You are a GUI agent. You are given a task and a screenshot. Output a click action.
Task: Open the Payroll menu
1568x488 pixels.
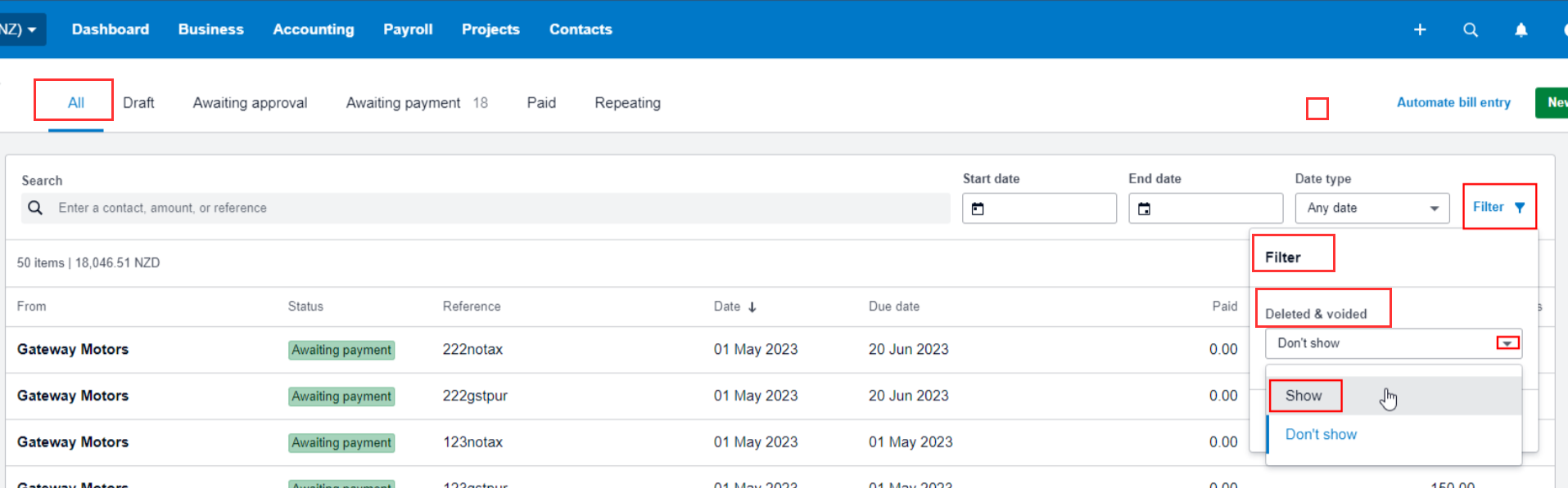pyautogui.click(x=408, y=29)
